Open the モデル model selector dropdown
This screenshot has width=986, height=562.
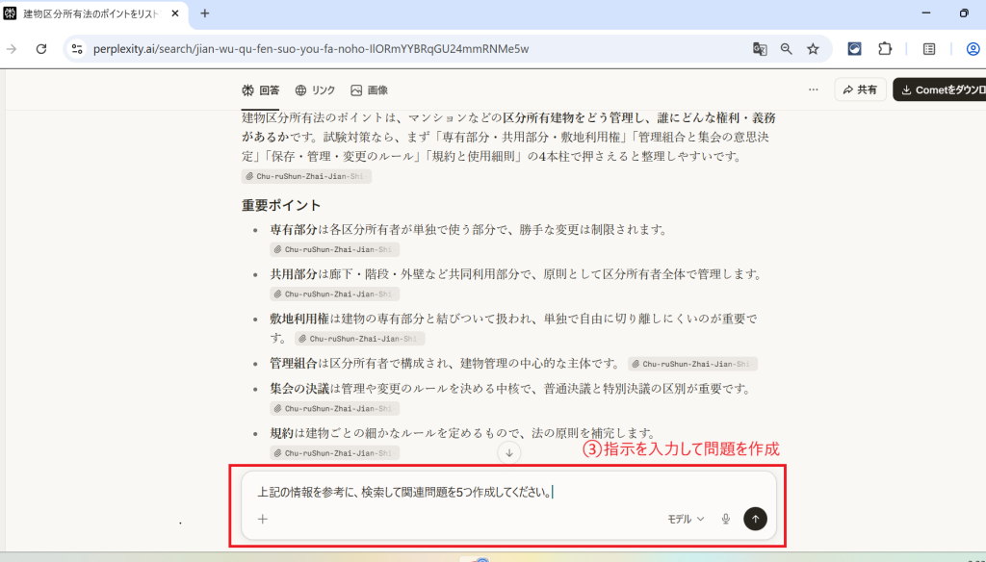click(686, 519)
